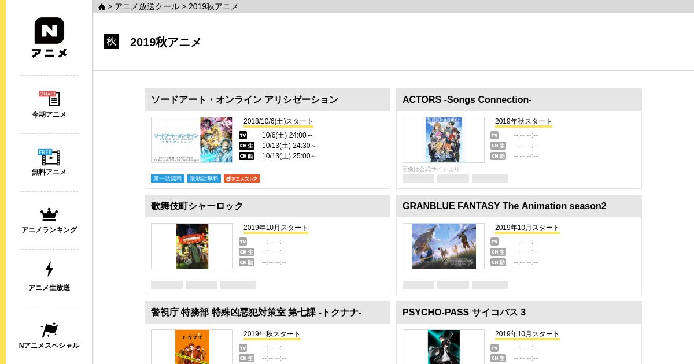Open the 無料アニメ free icon
Image resolution: width=694 pixels, height=364 pixels.
(x=49, y=157)
